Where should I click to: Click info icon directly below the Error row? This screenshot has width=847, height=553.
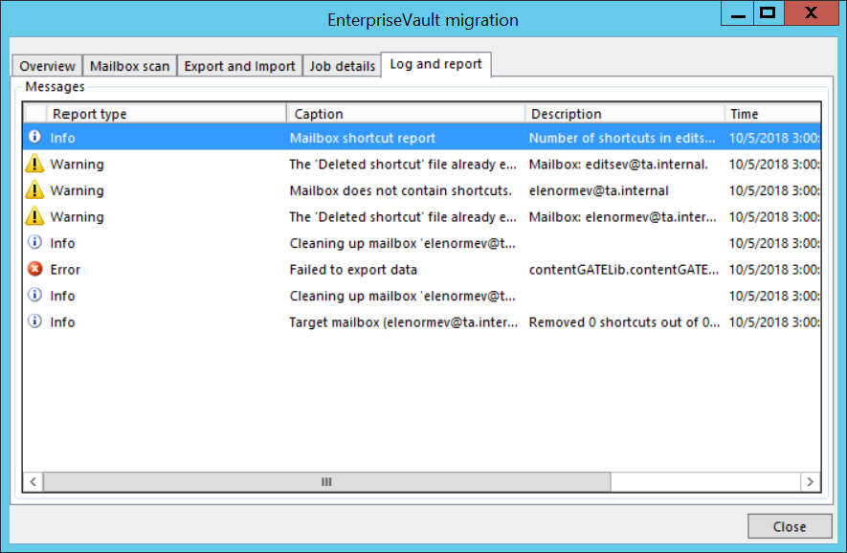35,296
